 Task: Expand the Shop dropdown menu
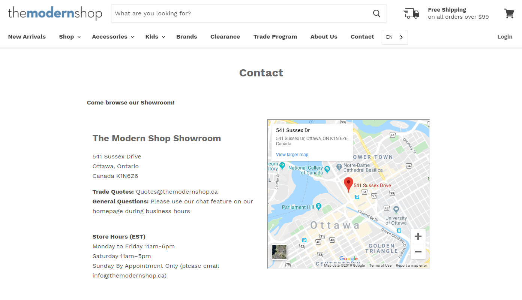coord(69,37)
